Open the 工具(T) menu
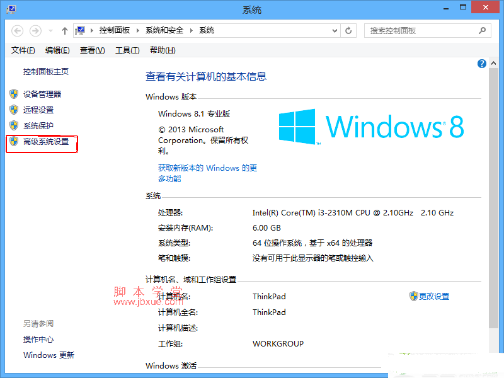Viewport: 504px width, 378px height. (127, 50)
